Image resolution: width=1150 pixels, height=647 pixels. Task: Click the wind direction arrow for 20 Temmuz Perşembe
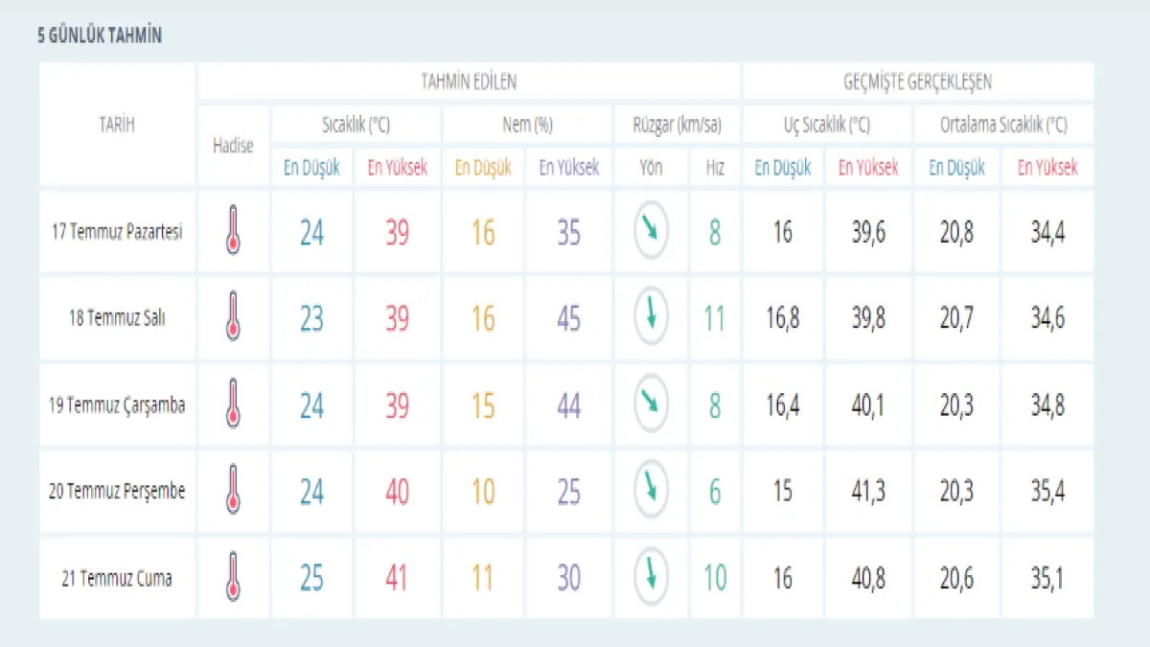tap(651, 489)
